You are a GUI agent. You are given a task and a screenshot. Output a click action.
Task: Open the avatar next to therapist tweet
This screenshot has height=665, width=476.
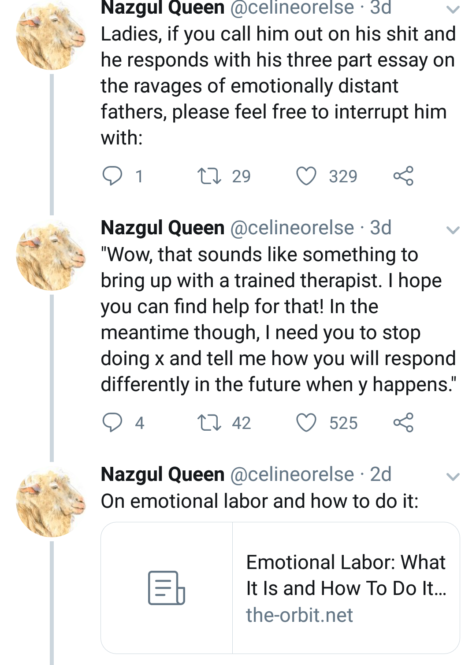click(51, 256)
